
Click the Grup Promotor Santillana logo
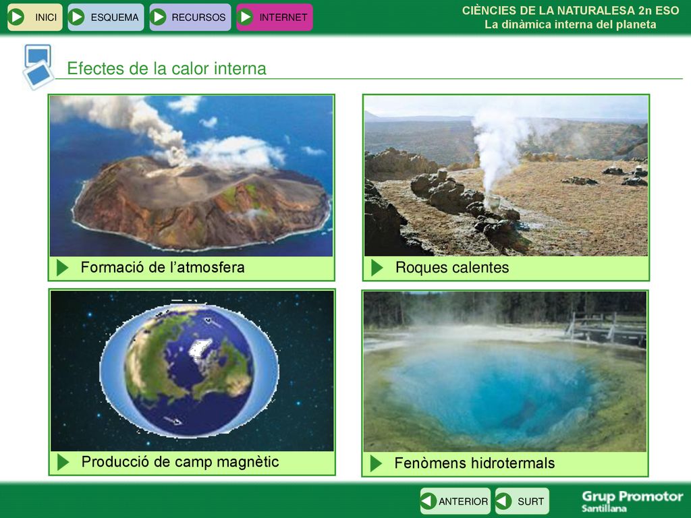coord(632,501)
